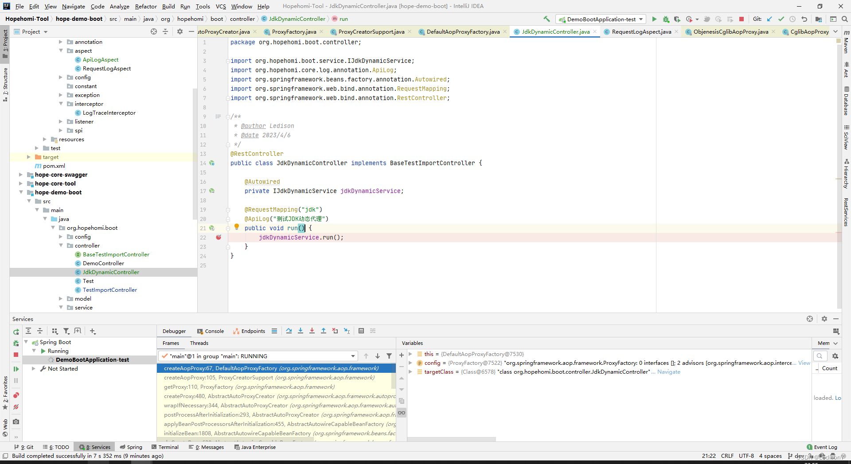851x464 pixels.
Task: Click View link for config variable
Action: point(804,363)
